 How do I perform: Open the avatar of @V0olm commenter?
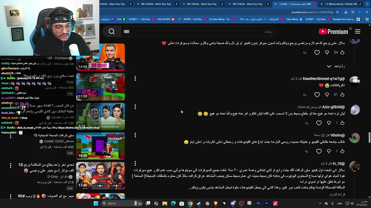(x=354, y=138)
